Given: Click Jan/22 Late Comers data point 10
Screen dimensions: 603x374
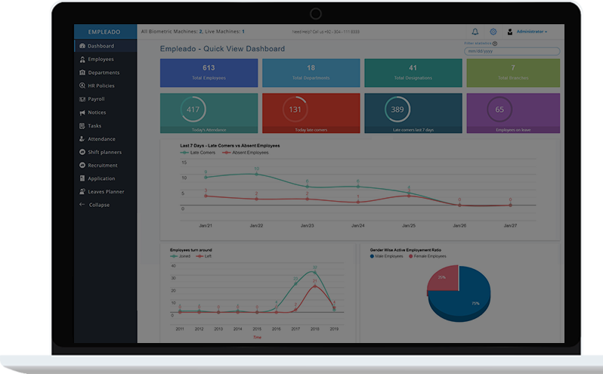Looking at the screenshot, I should [x=256, y=174].
